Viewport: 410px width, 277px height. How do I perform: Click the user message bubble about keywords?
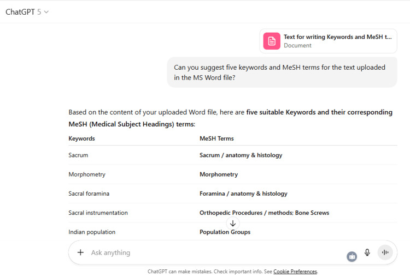click(x=282, y=73)
